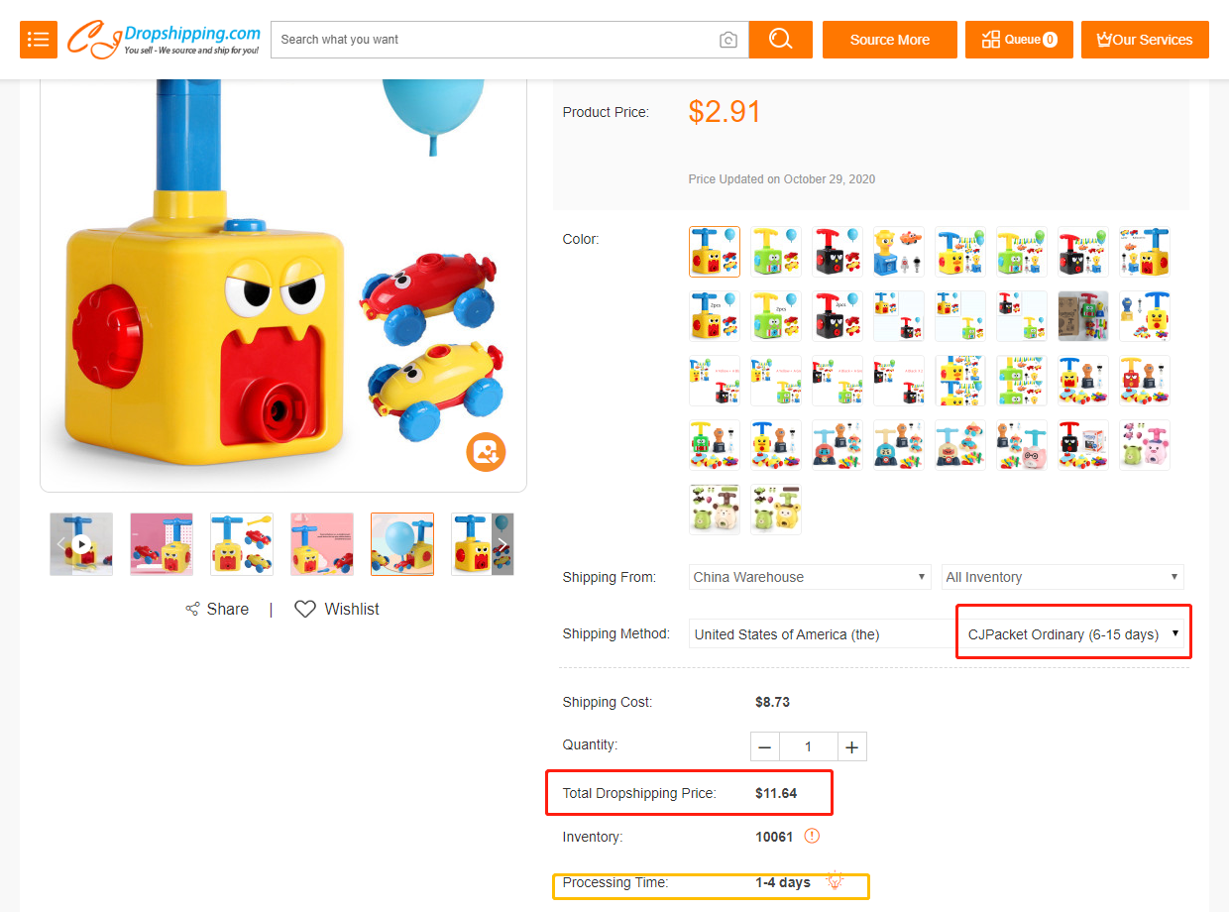Click the orange search magnifier button
Viewport: 1229px width, 912px height.
tap(780, 40)
